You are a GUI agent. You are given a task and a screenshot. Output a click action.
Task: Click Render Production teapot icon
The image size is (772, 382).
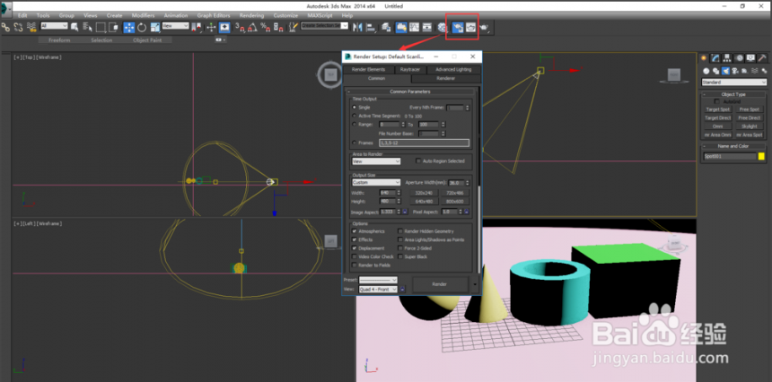(x=485, y=27)
